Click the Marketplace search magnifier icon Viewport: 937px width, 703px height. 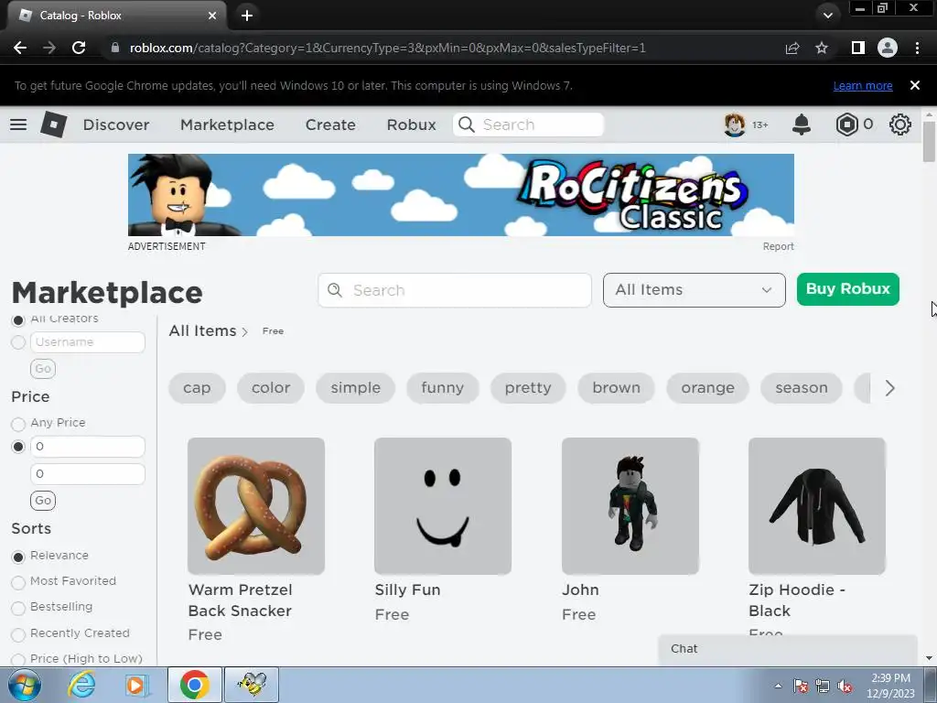click(335, 290)
